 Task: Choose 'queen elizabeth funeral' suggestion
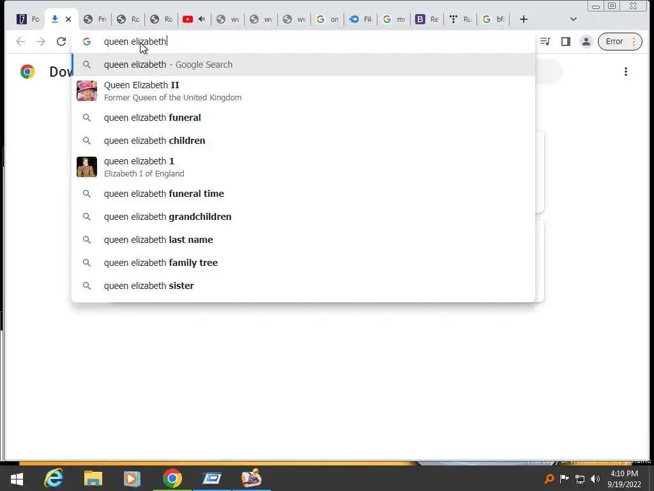(x=303, y=118)
